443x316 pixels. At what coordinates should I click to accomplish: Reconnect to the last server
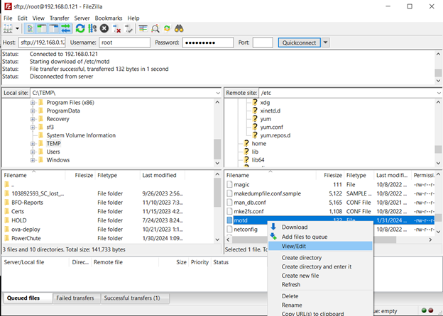(128, 28)
